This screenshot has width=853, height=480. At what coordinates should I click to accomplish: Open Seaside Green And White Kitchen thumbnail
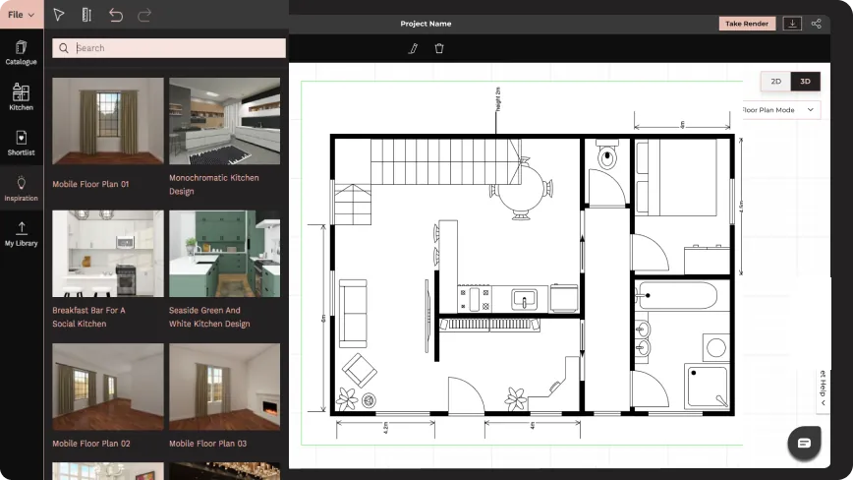click(225, 254)
